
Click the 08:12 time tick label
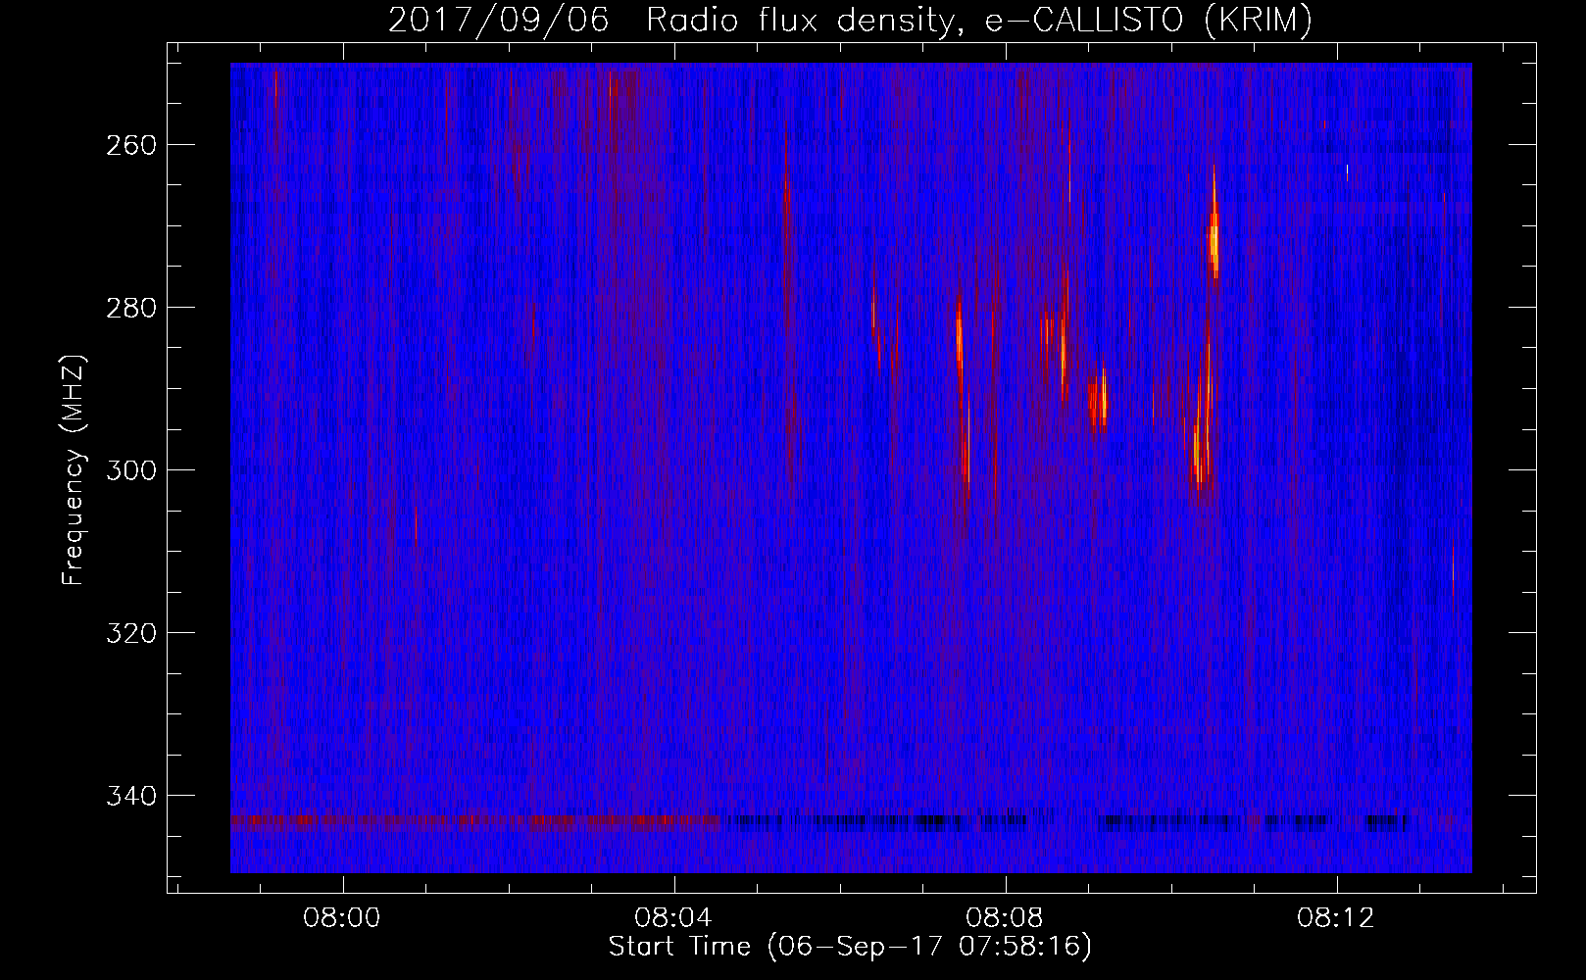(x=1336, y=918)
